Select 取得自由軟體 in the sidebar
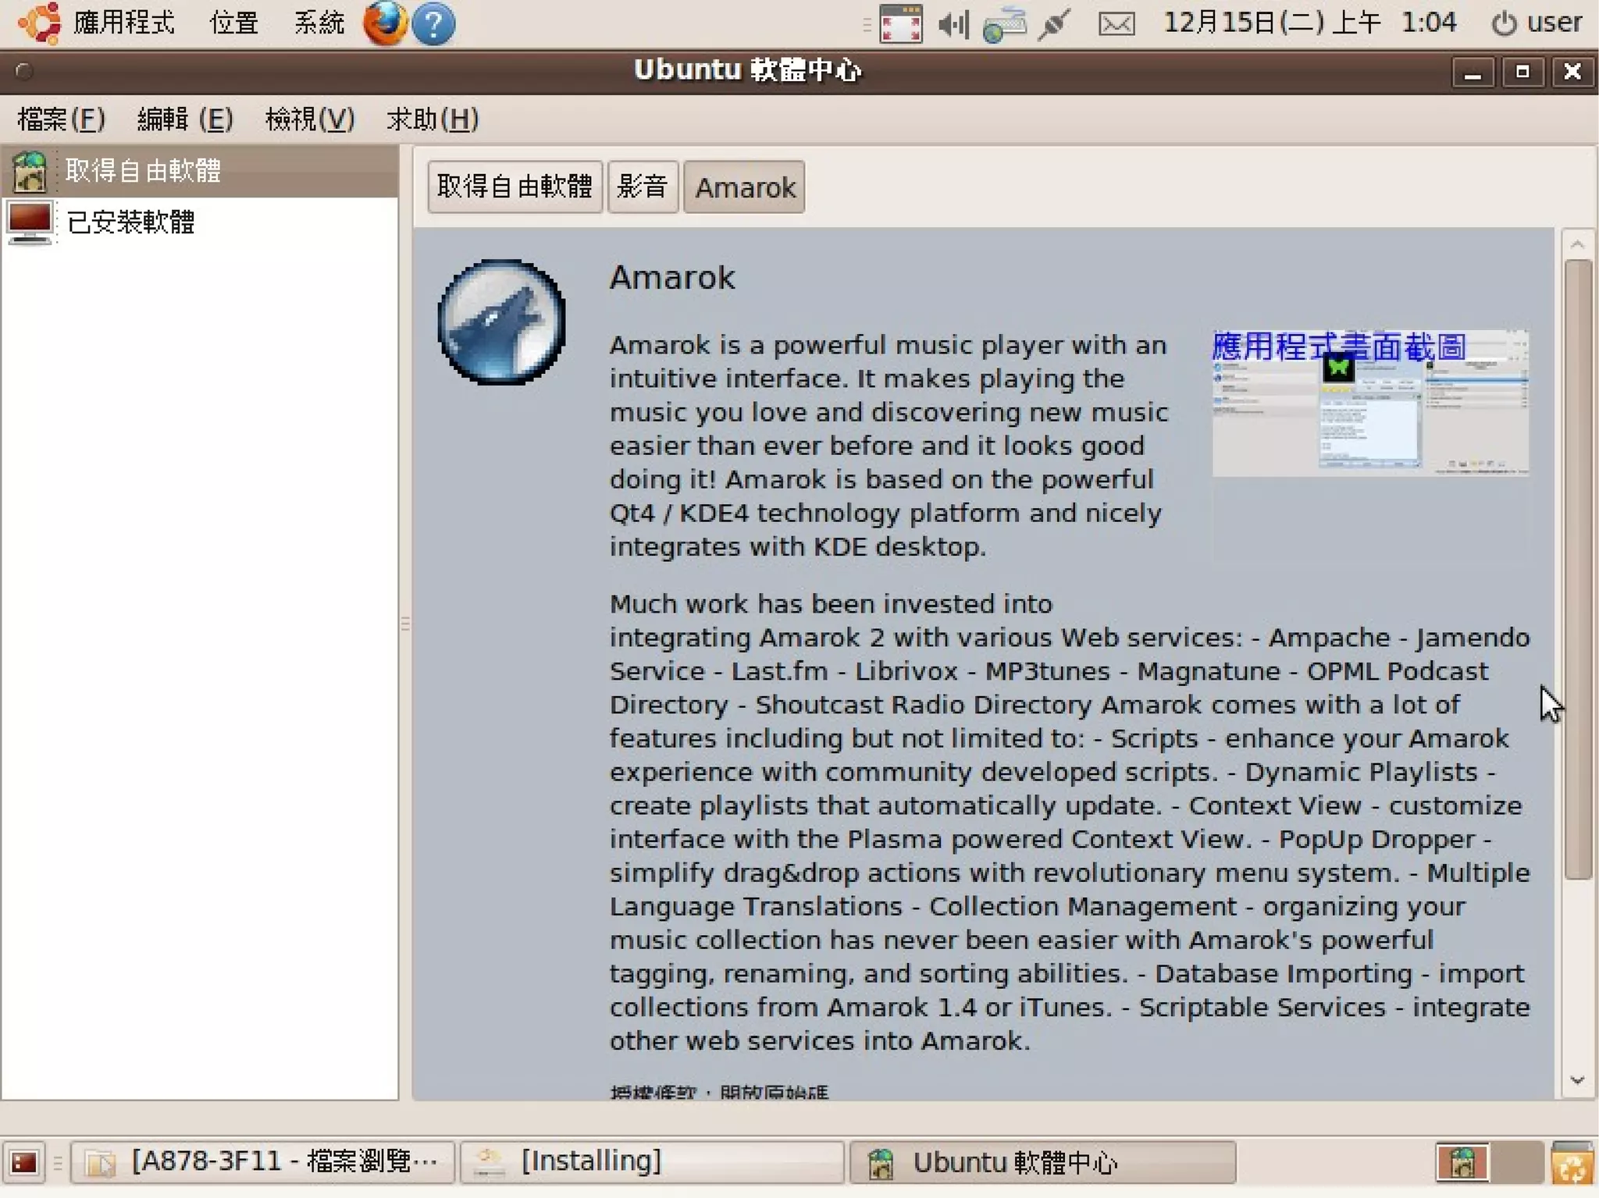The height and width of the screenshot is (1198, 1599). click(200, 171)
